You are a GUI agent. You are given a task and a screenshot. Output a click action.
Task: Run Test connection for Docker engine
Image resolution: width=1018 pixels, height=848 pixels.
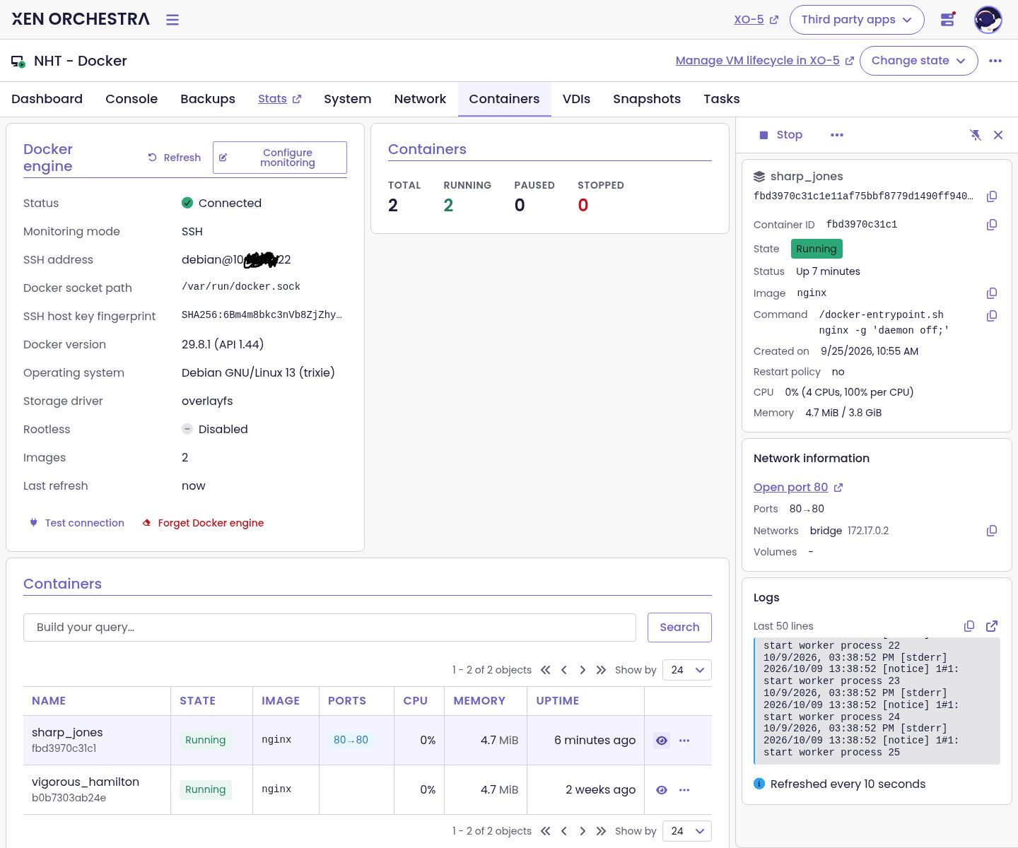(77, 523)
